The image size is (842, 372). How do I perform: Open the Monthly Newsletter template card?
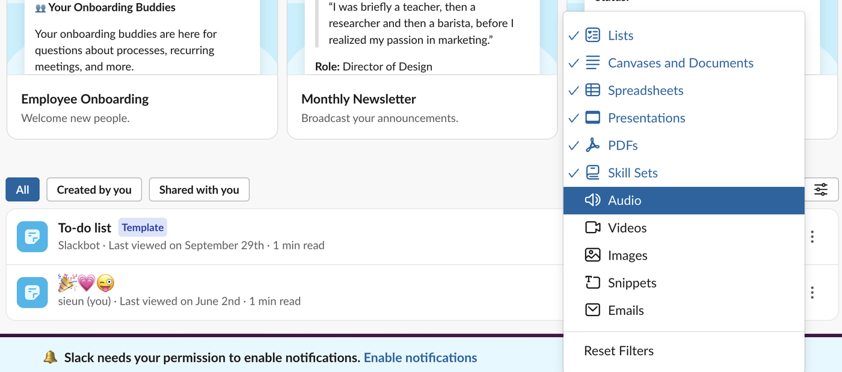coord(422,70)
